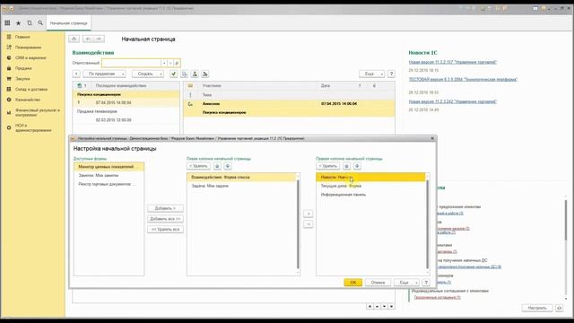Move up icon in left column toolbar

(x=217, y=166)
